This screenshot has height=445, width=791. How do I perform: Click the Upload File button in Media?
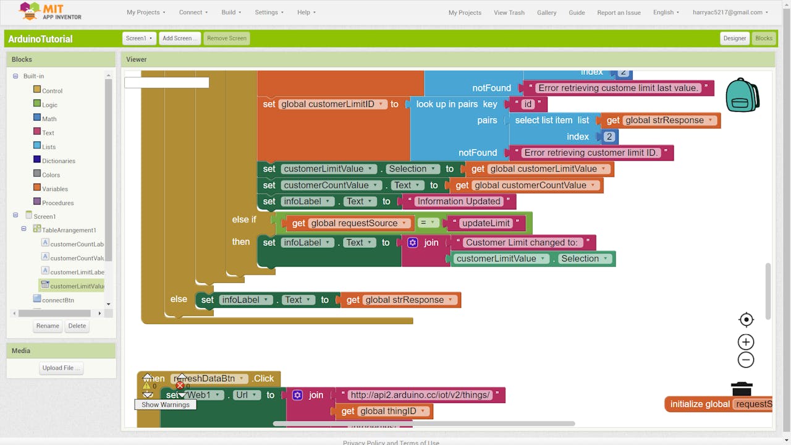[61, 368]
